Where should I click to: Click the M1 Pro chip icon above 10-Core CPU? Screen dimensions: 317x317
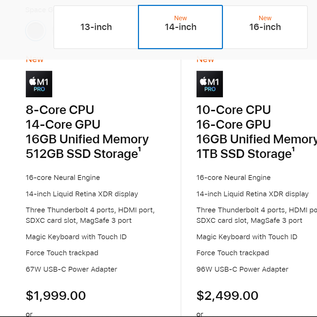210,84
